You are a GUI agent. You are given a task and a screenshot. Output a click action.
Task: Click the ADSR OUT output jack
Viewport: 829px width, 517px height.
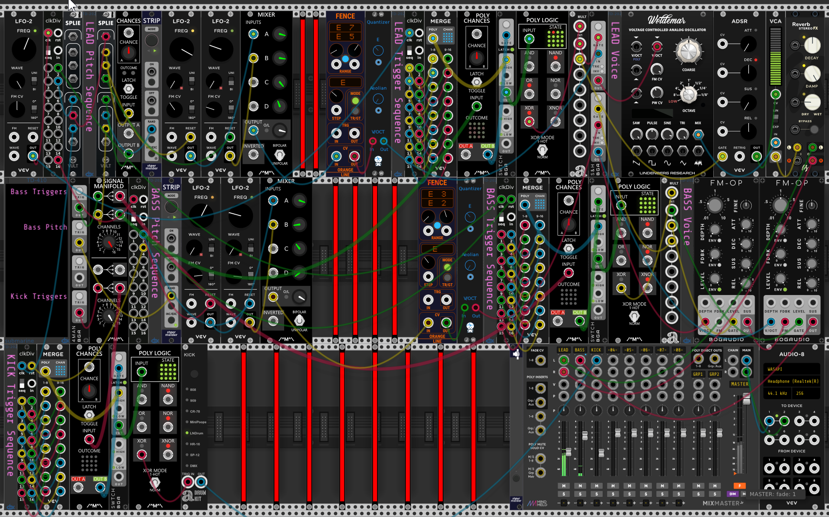coord(757,156)
